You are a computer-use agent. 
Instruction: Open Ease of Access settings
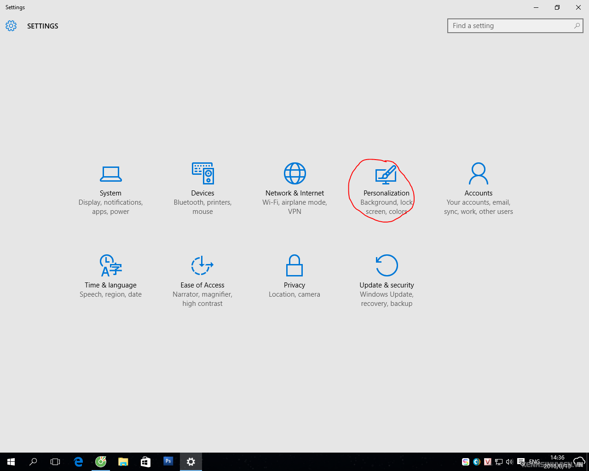(x=202, y=281)
